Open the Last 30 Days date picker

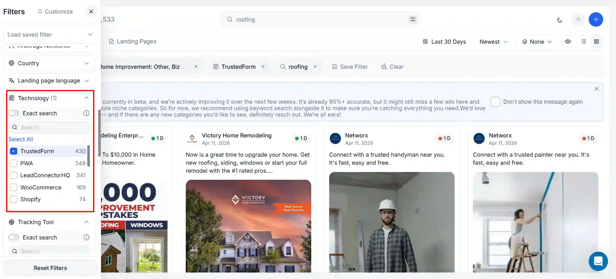tap(444, 42)
